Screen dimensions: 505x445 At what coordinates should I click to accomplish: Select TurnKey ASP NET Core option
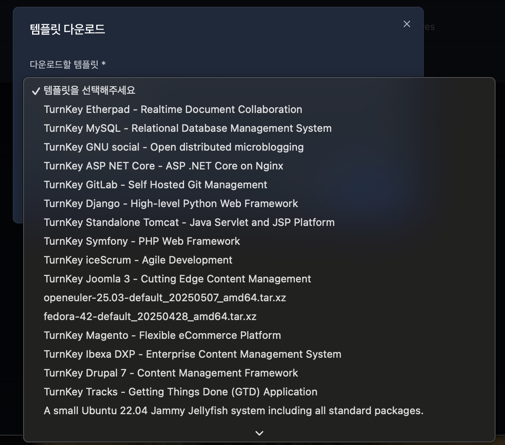coord(163,166)
